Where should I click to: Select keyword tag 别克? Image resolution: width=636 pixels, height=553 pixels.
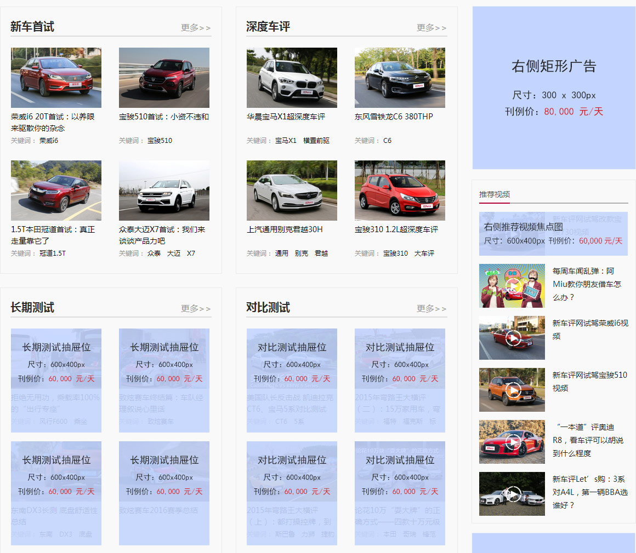click(302, 253)
